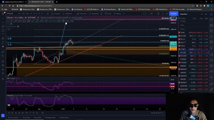Screen dimensions: 214x120
Task: Toggle fullscreen mode icon
Action: (163, 14)
